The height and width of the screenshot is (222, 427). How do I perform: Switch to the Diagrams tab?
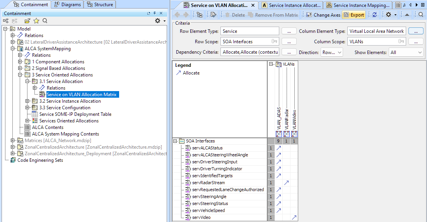[x=68, y=5]
